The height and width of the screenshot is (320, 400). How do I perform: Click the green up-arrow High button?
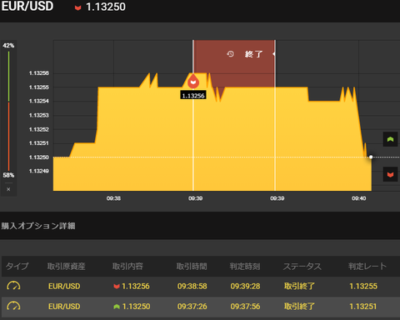tap(390, 139)
